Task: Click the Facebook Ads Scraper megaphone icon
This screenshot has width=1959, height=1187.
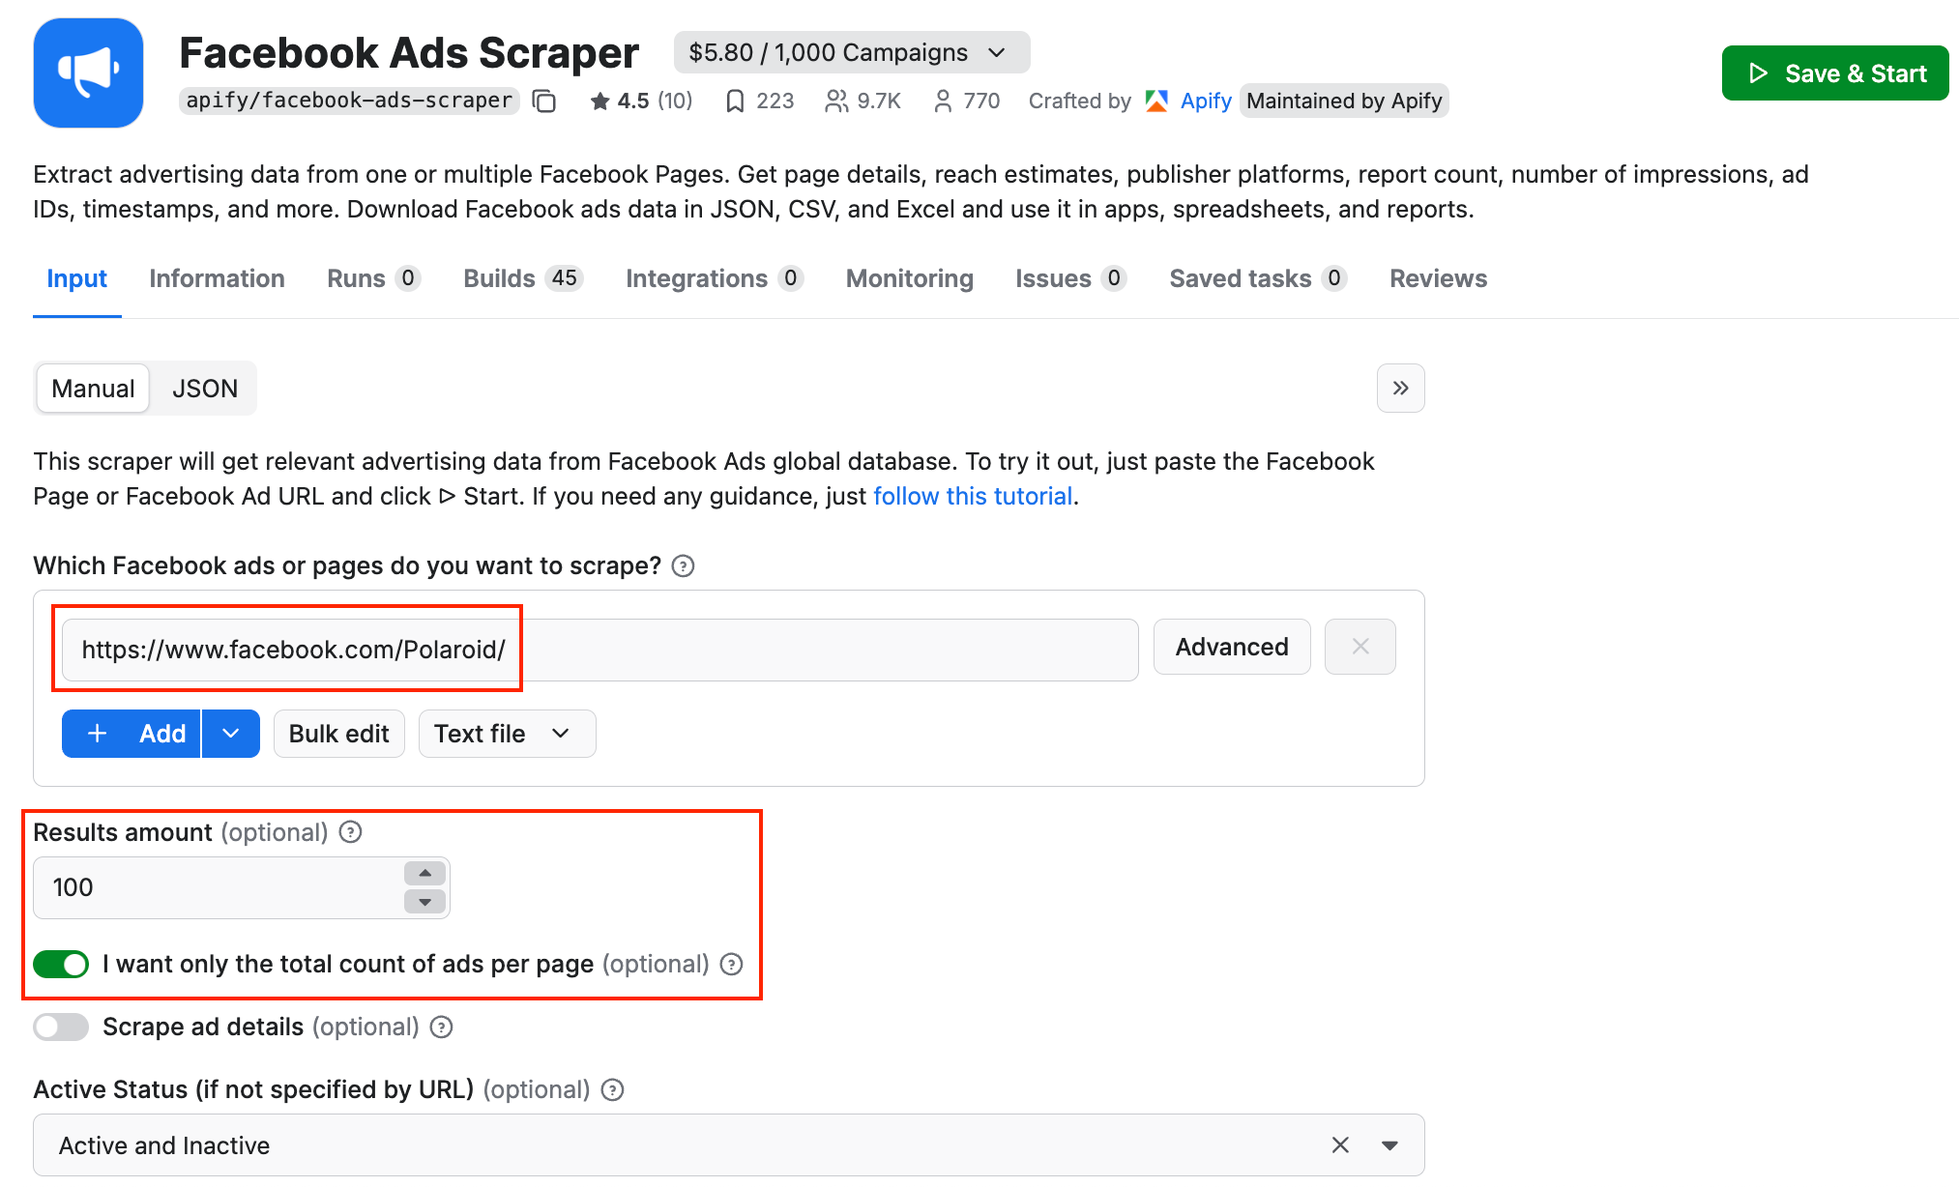Action: (x=89, y=72)
